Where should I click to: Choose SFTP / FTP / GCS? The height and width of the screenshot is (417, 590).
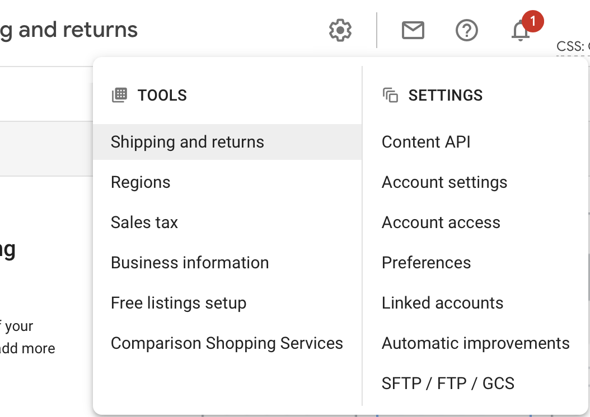click(x=448, y=383)
